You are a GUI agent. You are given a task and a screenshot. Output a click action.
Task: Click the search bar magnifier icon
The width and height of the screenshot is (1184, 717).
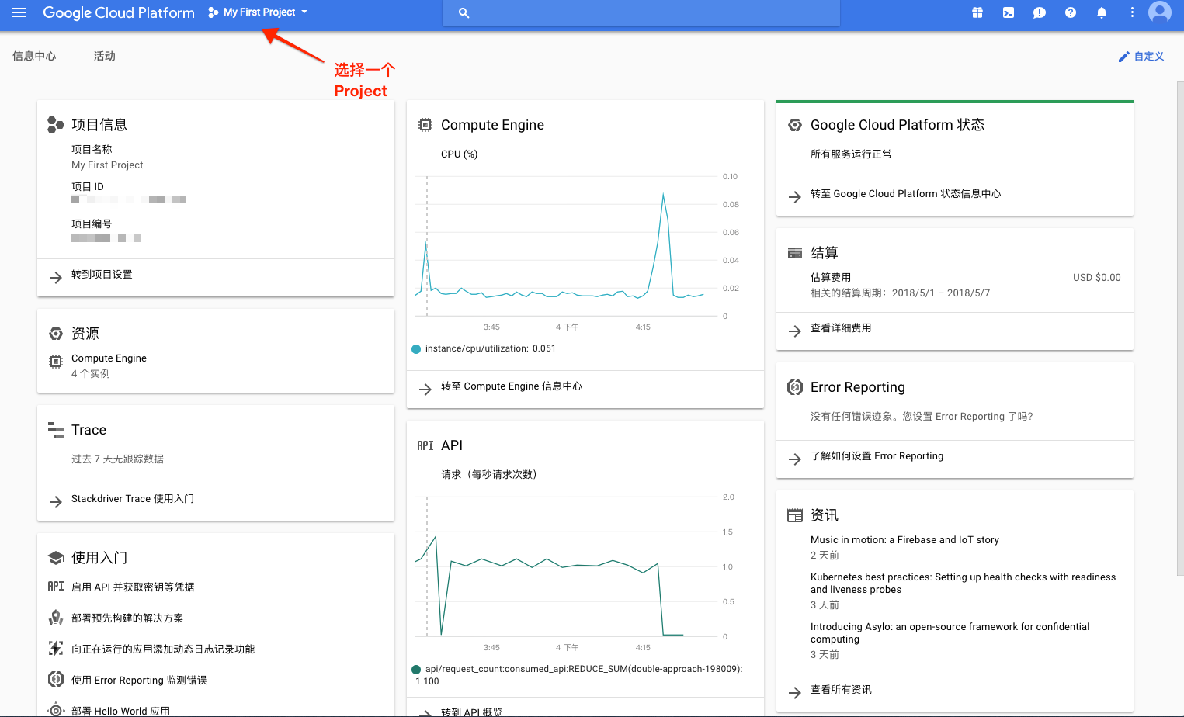coord(464,13)
